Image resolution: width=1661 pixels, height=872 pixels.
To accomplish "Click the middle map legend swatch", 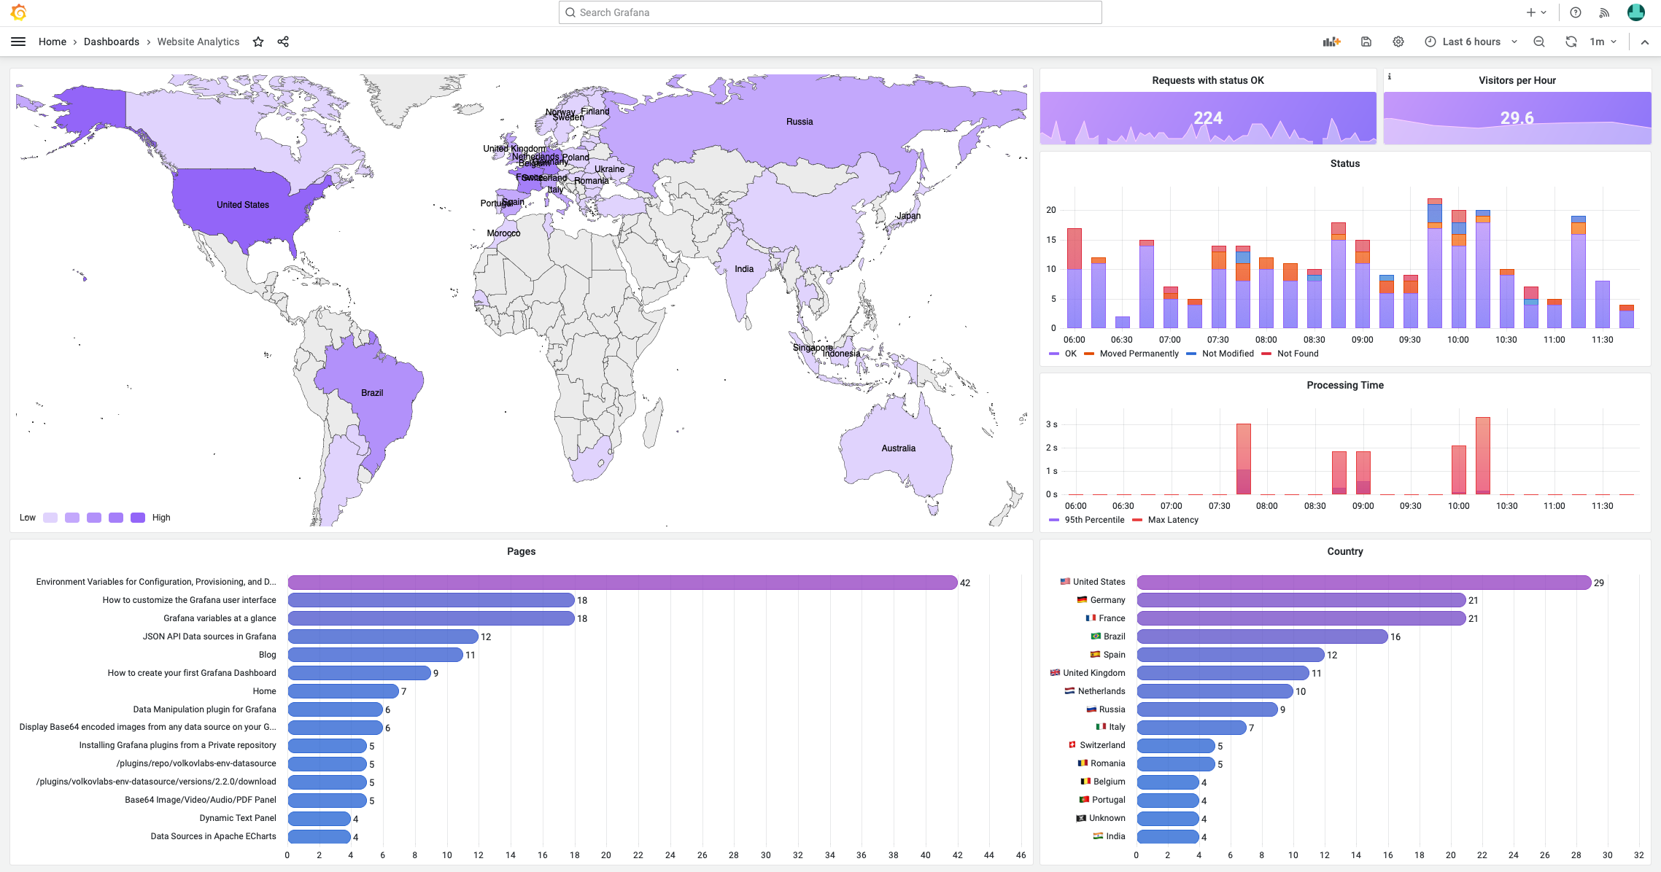I will tap(94, 518).
